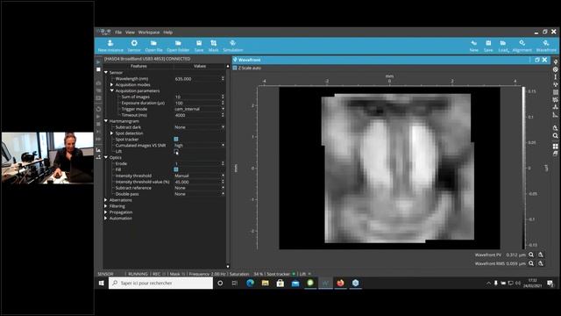Screen dimensions: 561x316
Task: Open Cumulated images VS SNR dropdown
Action: 199,146
